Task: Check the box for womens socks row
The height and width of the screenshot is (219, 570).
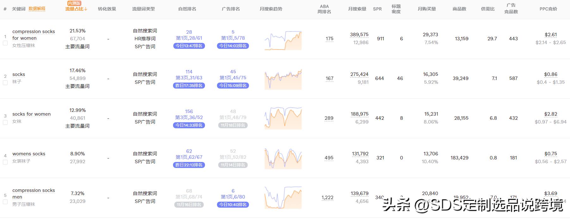Action: click(5, 162)
